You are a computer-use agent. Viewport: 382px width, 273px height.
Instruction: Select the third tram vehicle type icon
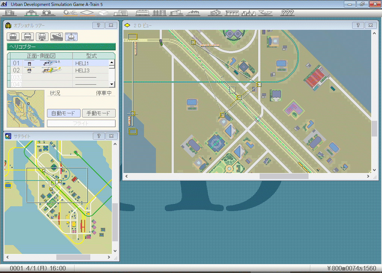pos(42,37)
